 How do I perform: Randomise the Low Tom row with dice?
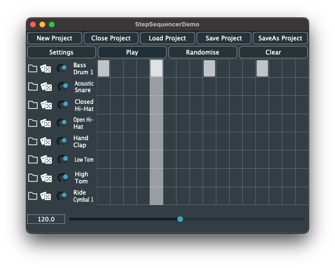coord(46,159)
